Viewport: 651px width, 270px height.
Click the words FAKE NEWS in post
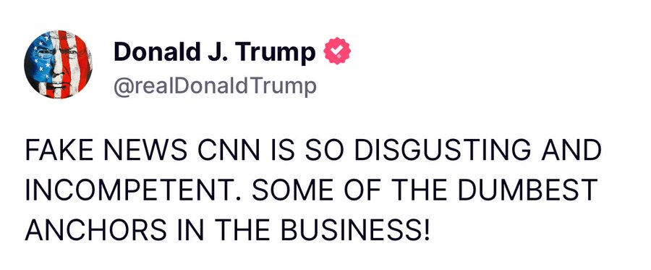pyautogui.click(x=106, y=151)
